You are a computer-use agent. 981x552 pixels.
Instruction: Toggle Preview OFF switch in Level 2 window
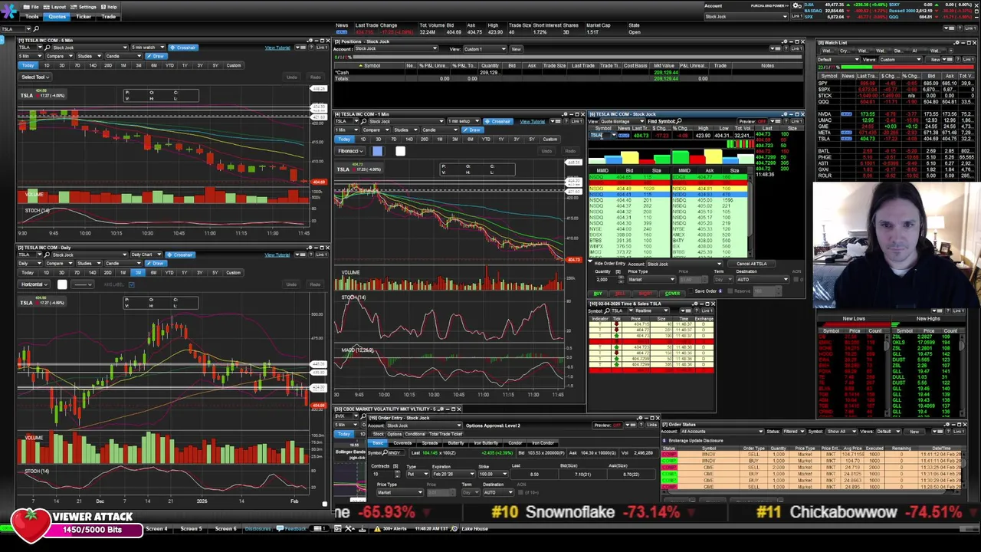click(753, 121)
